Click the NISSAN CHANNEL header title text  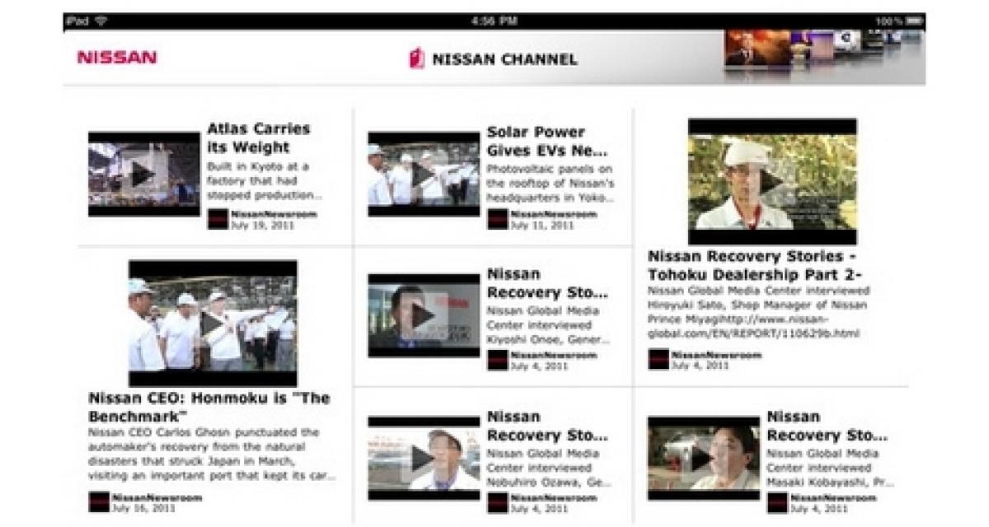pos(504,59)
